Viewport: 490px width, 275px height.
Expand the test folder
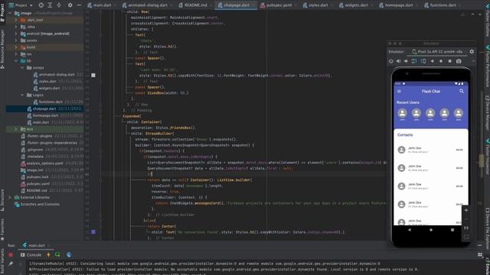15,129
